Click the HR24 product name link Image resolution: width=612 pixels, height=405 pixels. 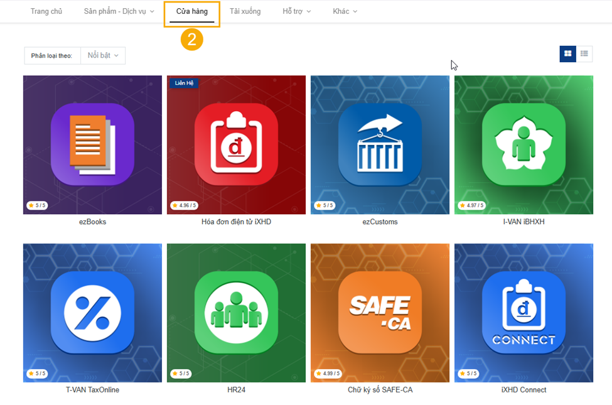coord(236,390)
